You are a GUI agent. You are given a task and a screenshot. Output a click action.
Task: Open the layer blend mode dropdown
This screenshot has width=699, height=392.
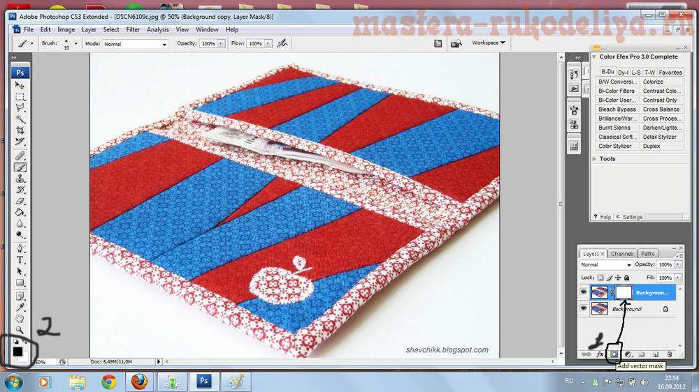[x=605, y=265]
